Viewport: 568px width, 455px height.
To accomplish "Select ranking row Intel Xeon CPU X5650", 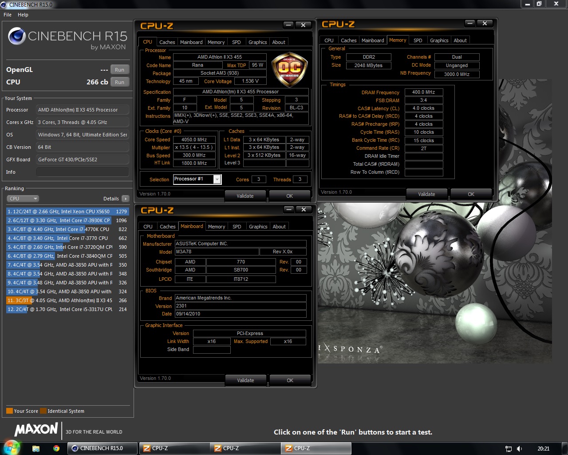I will pyautogui.click(x=67, y=212).
